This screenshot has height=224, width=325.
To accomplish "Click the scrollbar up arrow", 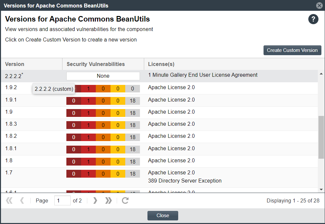I will pos(321,74).
